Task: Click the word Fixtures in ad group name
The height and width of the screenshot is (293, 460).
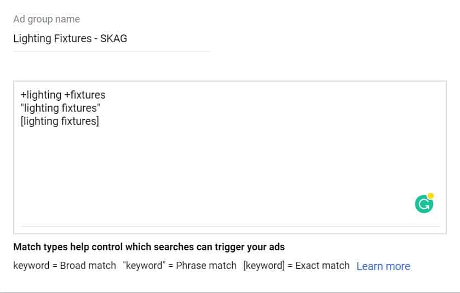Action: (x=72, y=38)
